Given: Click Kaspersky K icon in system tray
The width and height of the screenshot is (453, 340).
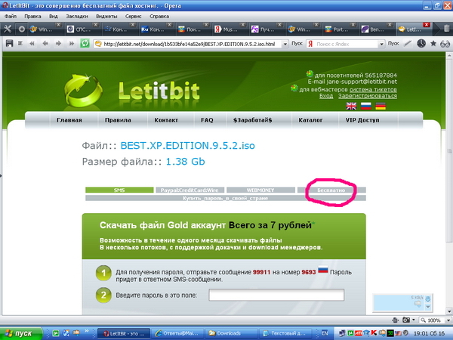Looking at the screenshot, I should 374,333.
